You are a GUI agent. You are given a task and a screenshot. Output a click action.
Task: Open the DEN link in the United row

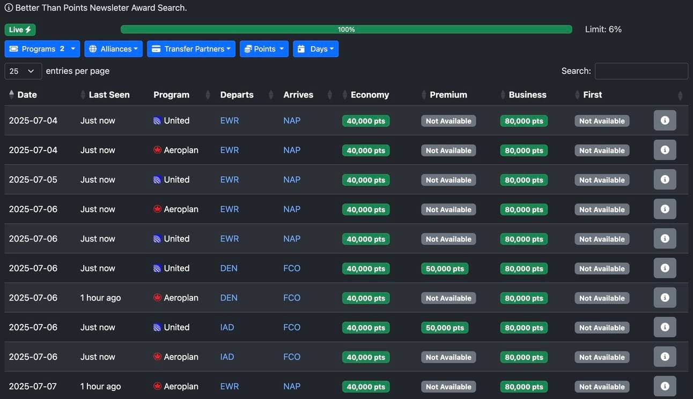tap(229, 268)
